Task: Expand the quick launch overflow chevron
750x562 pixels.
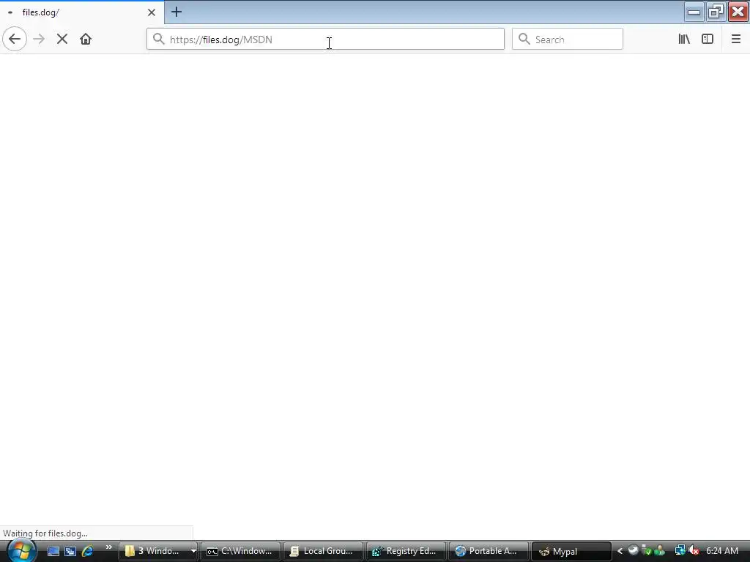Action: pos(108,547)
